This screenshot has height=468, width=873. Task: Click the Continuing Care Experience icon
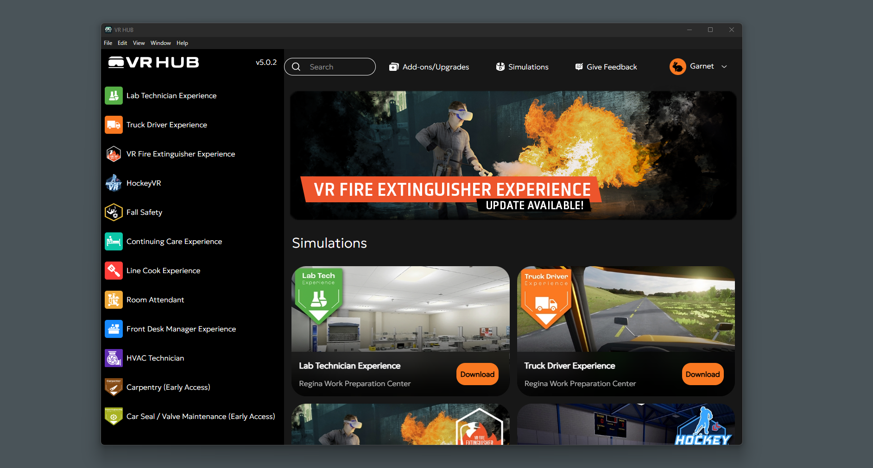coord(114,242)
